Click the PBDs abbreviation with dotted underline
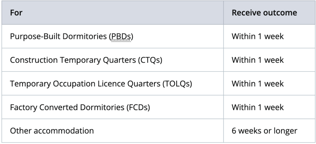 pos(121,36)
